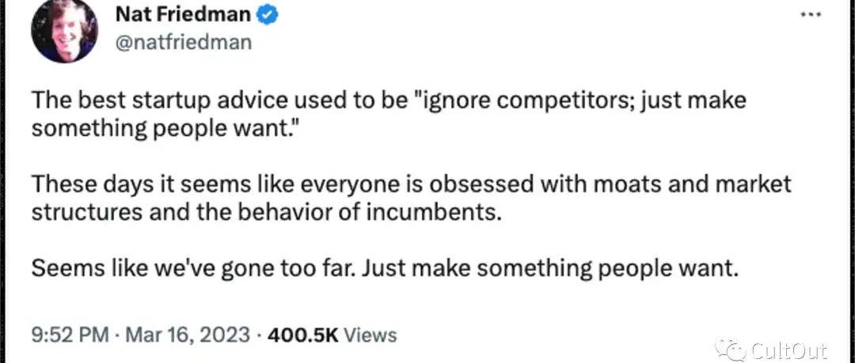The image size is (855, 363).
Task: Click the WeChat logo in the watermark
Action: 731,348
